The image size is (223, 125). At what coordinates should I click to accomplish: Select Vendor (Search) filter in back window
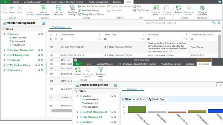click(19, 38)
